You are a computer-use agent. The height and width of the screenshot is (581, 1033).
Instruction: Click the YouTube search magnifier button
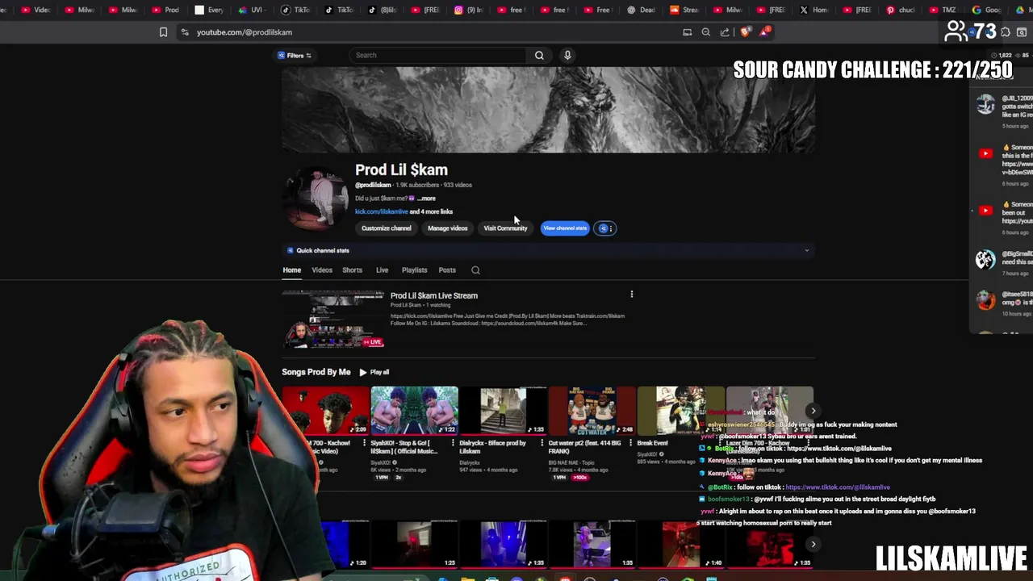(539, 55)
